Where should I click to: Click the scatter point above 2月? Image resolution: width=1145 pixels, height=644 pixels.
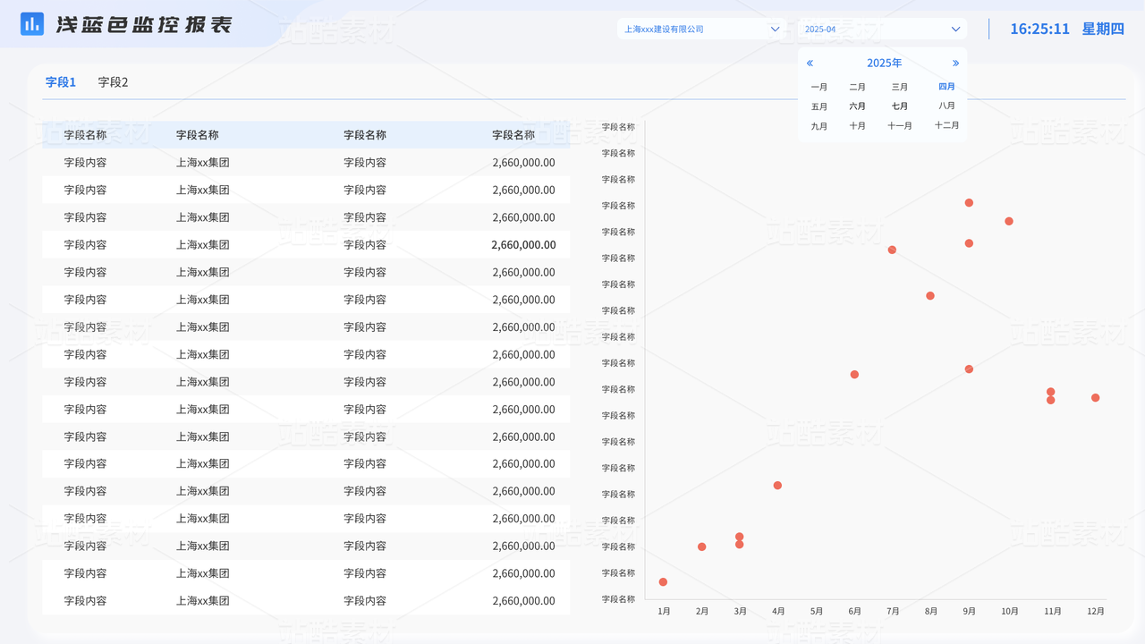[701, 547]
